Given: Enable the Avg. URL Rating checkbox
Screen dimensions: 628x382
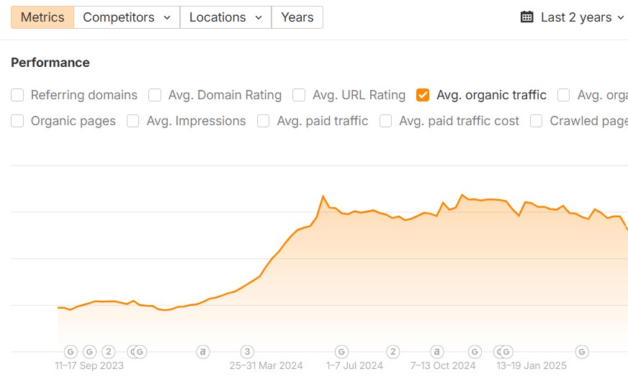Looking at the screenshot, I should 299,95.
